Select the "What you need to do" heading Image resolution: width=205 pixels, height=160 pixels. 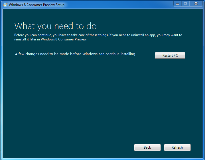55,26
